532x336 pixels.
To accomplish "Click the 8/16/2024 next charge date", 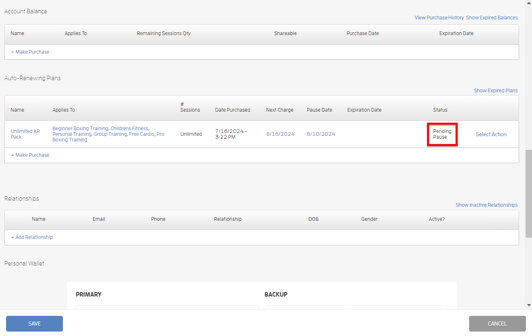I will pyautogui.click(x=280, y=134).
